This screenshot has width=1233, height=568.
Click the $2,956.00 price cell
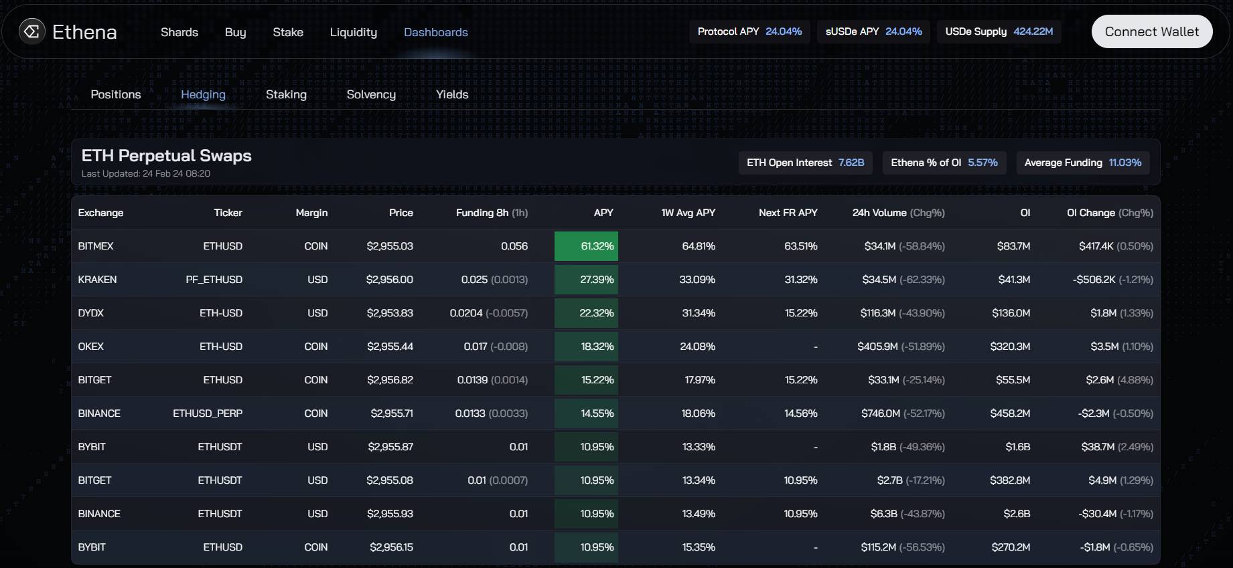[x=389, y=280]
